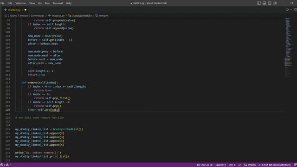Open Practice.py breadcrumb item

(x=58, y=16)
